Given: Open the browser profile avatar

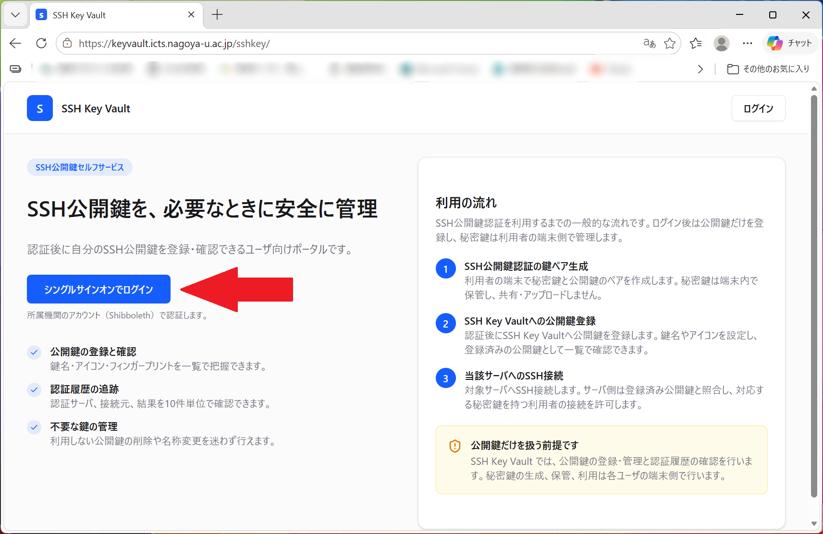Looking at the screenshot, I should [x=721, y=43].
